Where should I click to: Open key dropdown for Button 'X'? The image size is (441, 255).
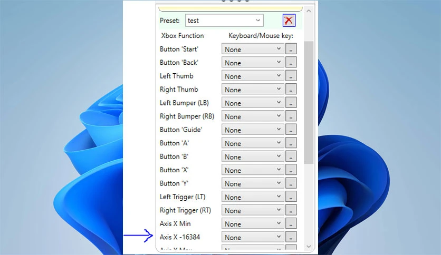[x=253, y=171]
